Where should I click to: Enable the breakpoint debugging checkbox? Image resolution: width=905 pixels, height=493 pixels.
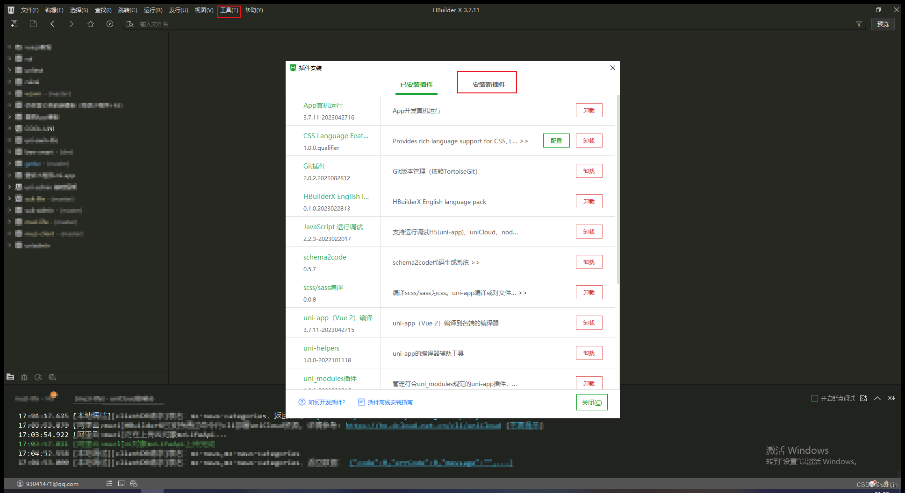(x=815, y=398)
